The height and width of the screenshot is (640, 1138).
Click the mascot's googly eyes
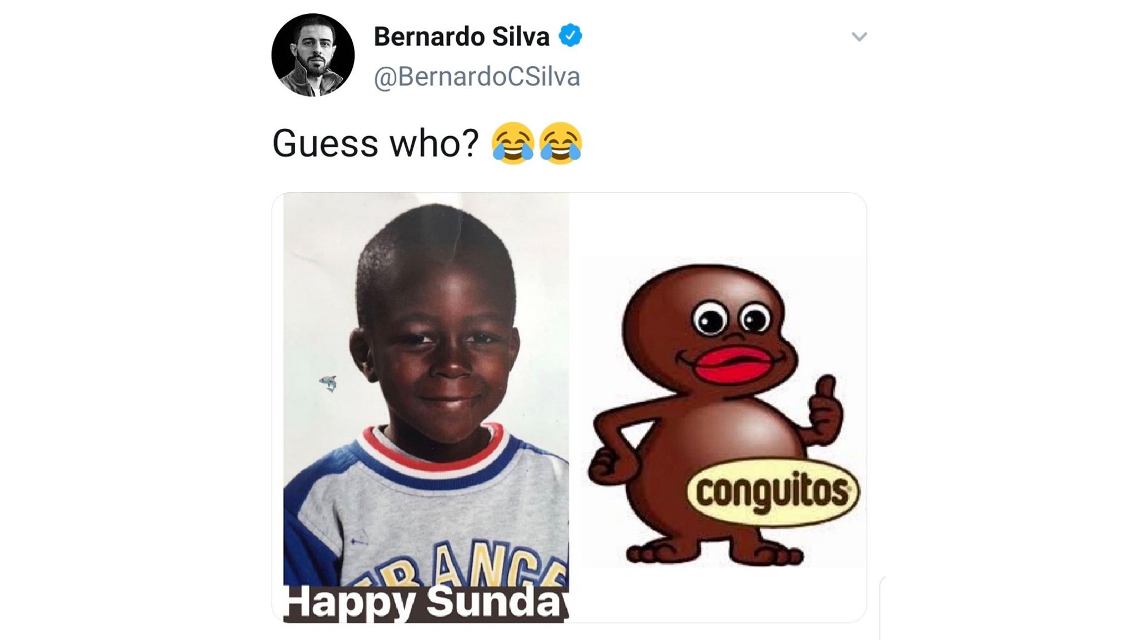732,318
